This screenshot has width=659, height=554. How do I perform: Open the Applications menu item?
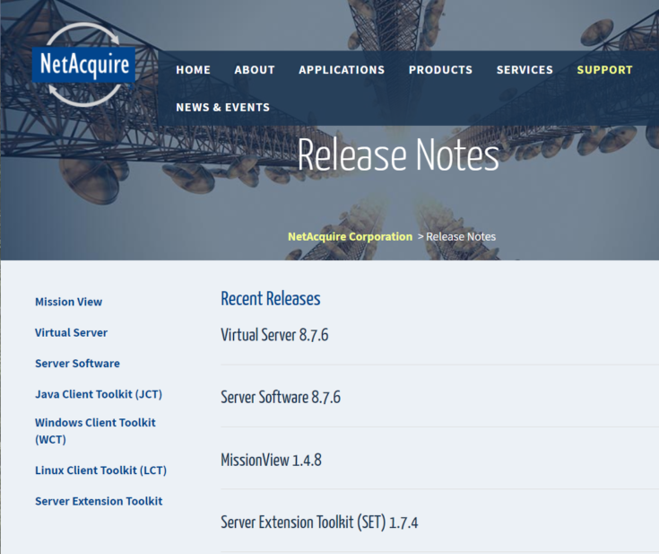click(x=342, y=70)
